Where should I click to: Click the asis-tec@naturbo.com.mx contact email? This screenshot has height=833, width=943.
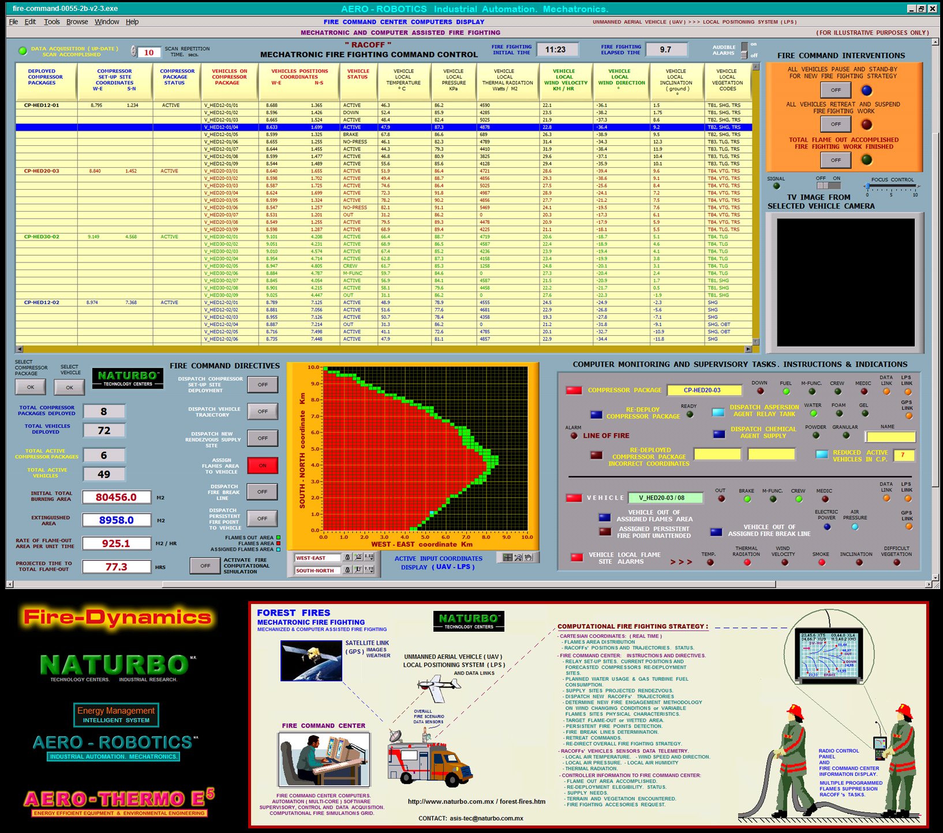pos(487,818)
